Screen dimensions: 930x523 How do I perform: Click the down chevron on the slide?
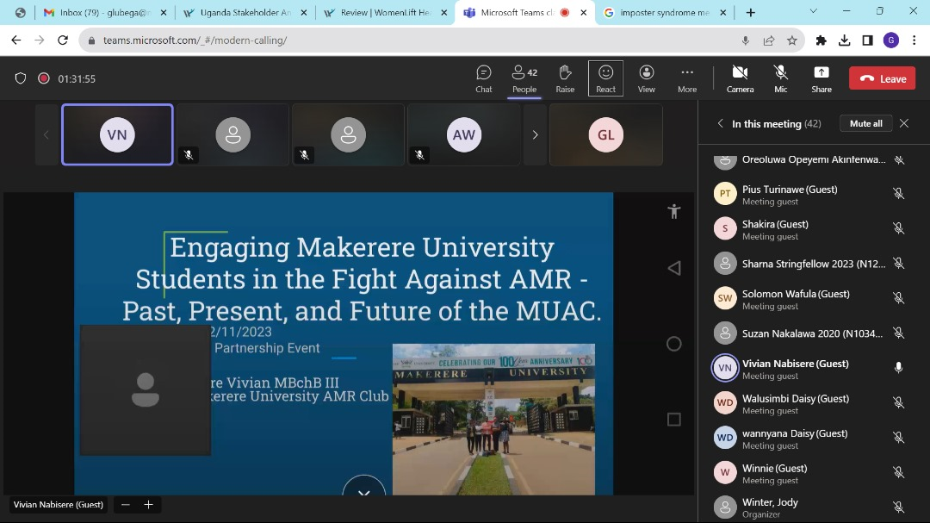pos(364,491)
